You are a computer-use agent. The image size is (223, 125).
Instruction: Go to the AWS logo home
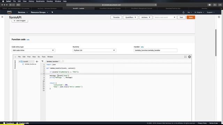point(9,12)
